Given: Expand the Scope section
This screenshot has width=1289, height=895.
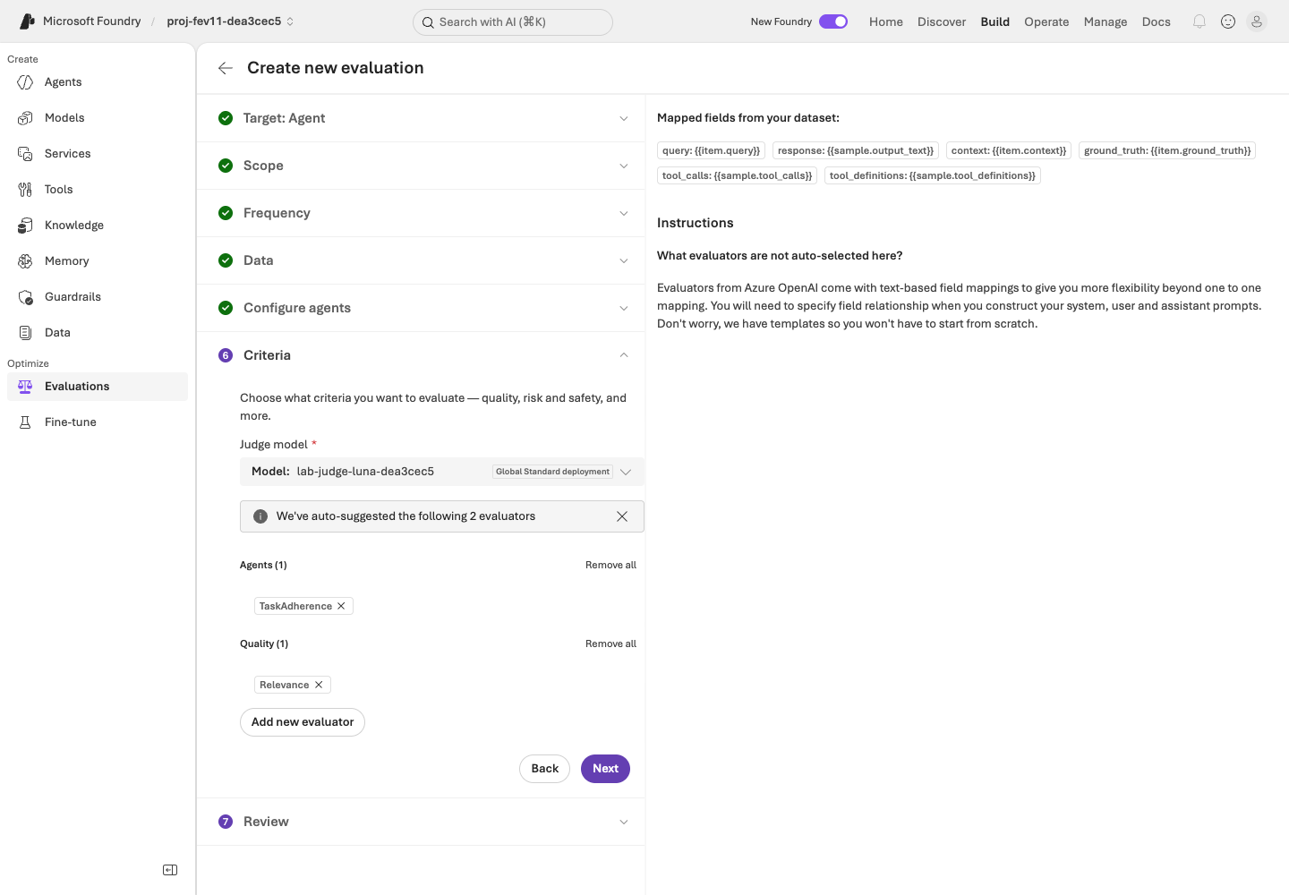Looking at the screenshot, I should point(421,166).
